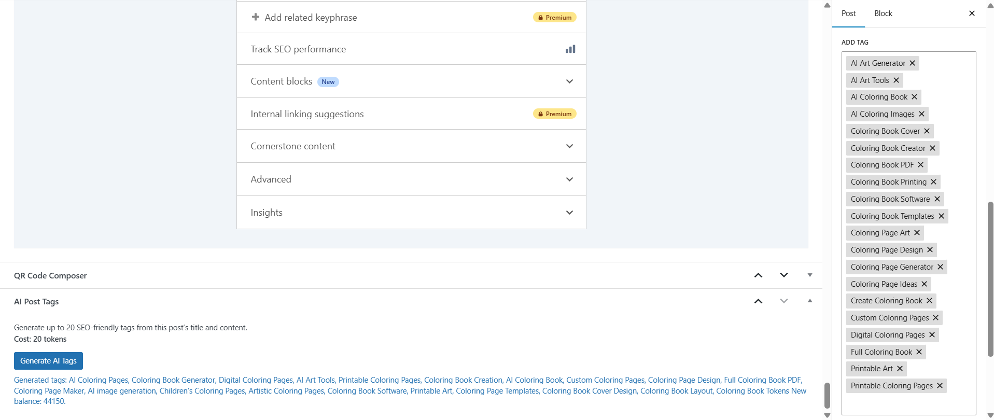This screenshot has height=420, width=994.
Task: Collapse the AI Post Tags panel
Action: (809, 301)
